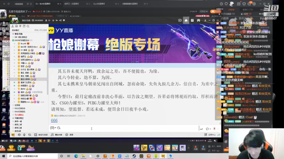The width and height of the screenshot is (284, 159).
Task: Search the channel with the magnifier icon
Action: click(28, 26)
